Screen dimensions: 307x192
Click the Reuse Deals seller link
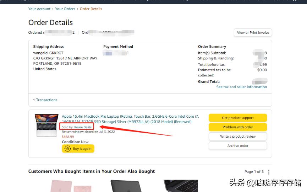click(83, 127)
